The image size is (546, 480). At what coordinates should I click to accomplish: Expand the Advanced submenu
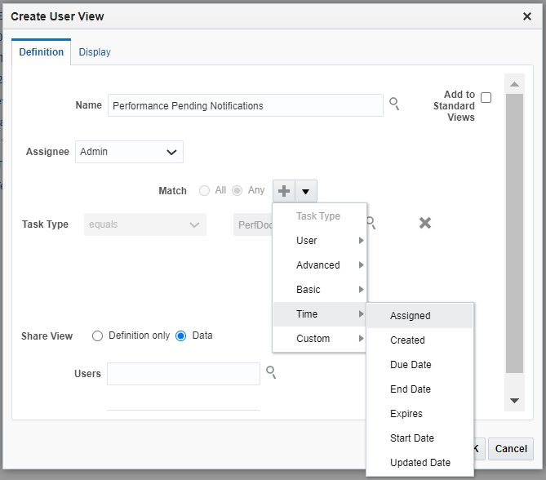click(320, 265)
